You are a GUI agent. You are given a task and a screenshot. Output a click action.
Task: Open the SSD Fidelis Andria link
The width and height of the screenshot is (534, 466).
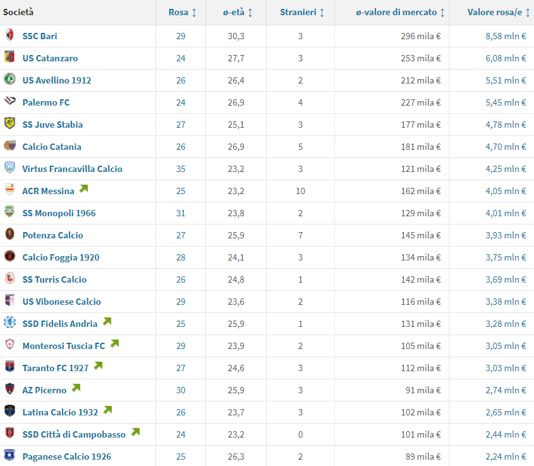(x=60, y=324)
